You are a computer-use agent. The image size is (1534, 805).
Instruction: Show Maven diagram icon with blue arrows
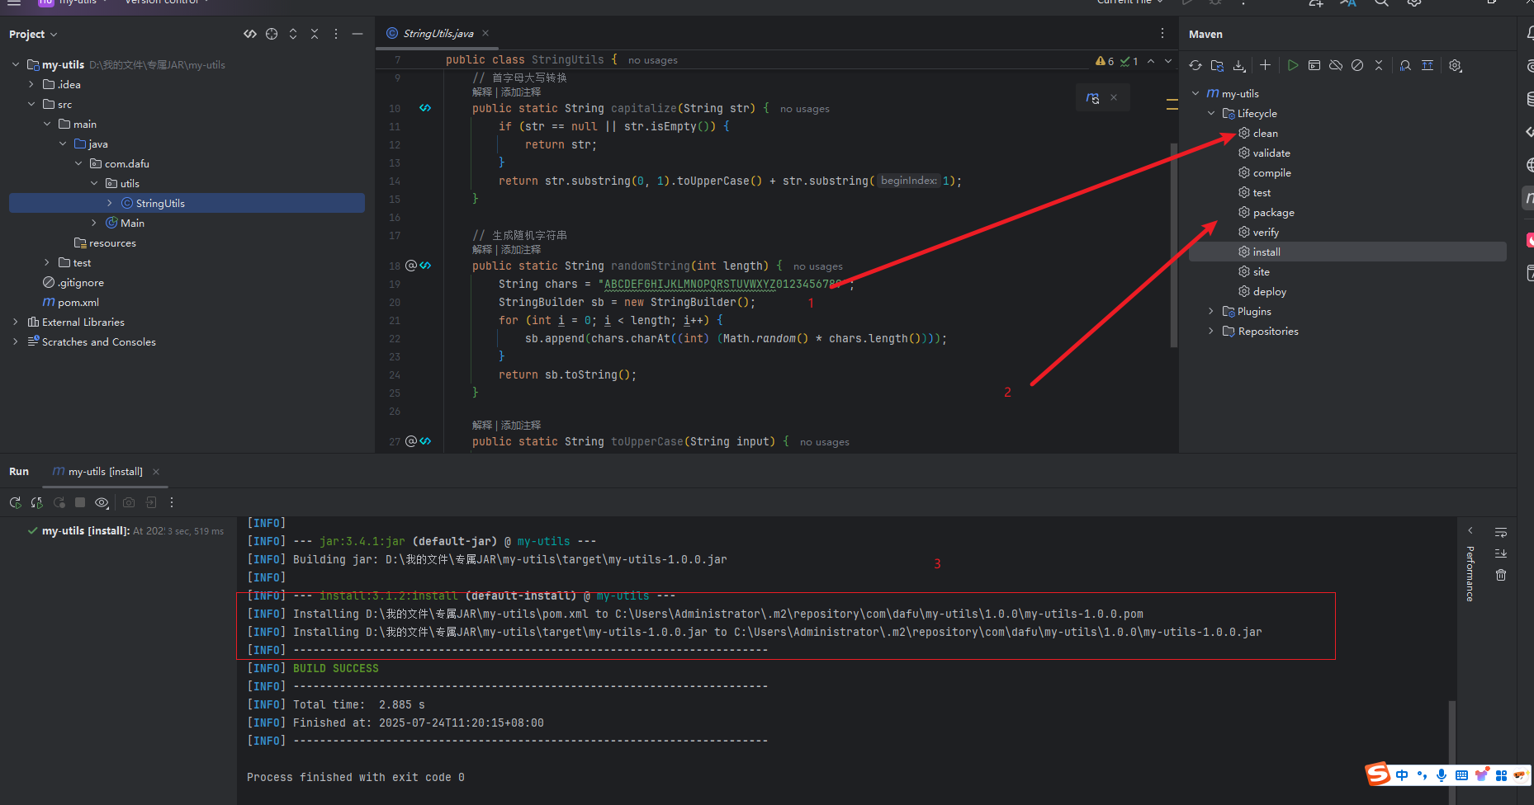1427,65
